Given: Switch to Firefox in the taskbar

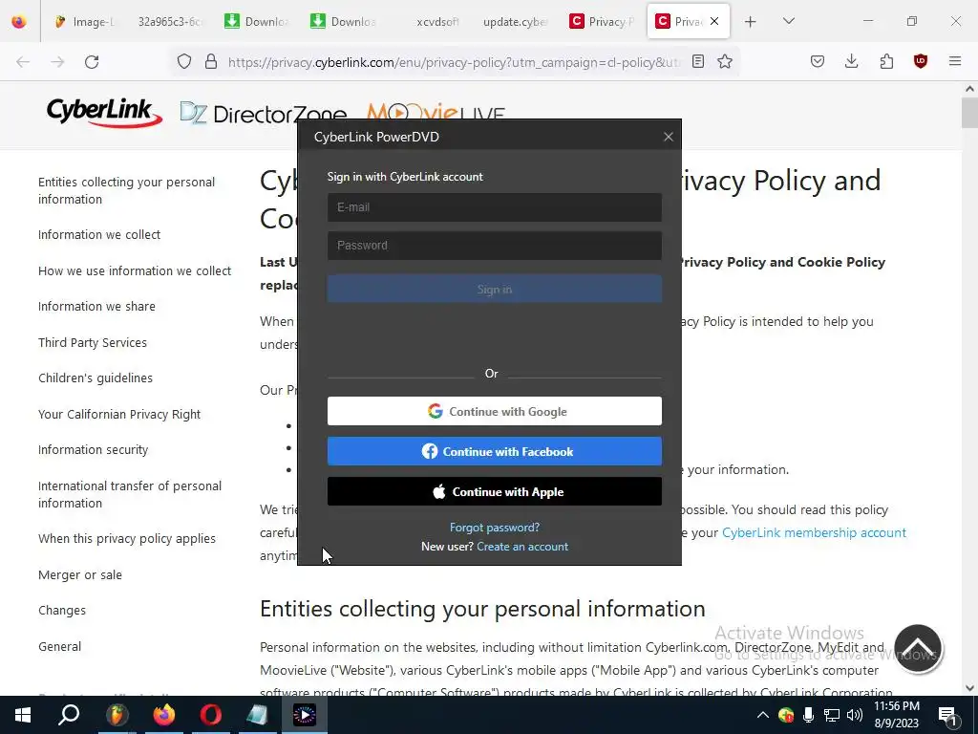Looking at the screenshot, I should click(x=164, y=715).
